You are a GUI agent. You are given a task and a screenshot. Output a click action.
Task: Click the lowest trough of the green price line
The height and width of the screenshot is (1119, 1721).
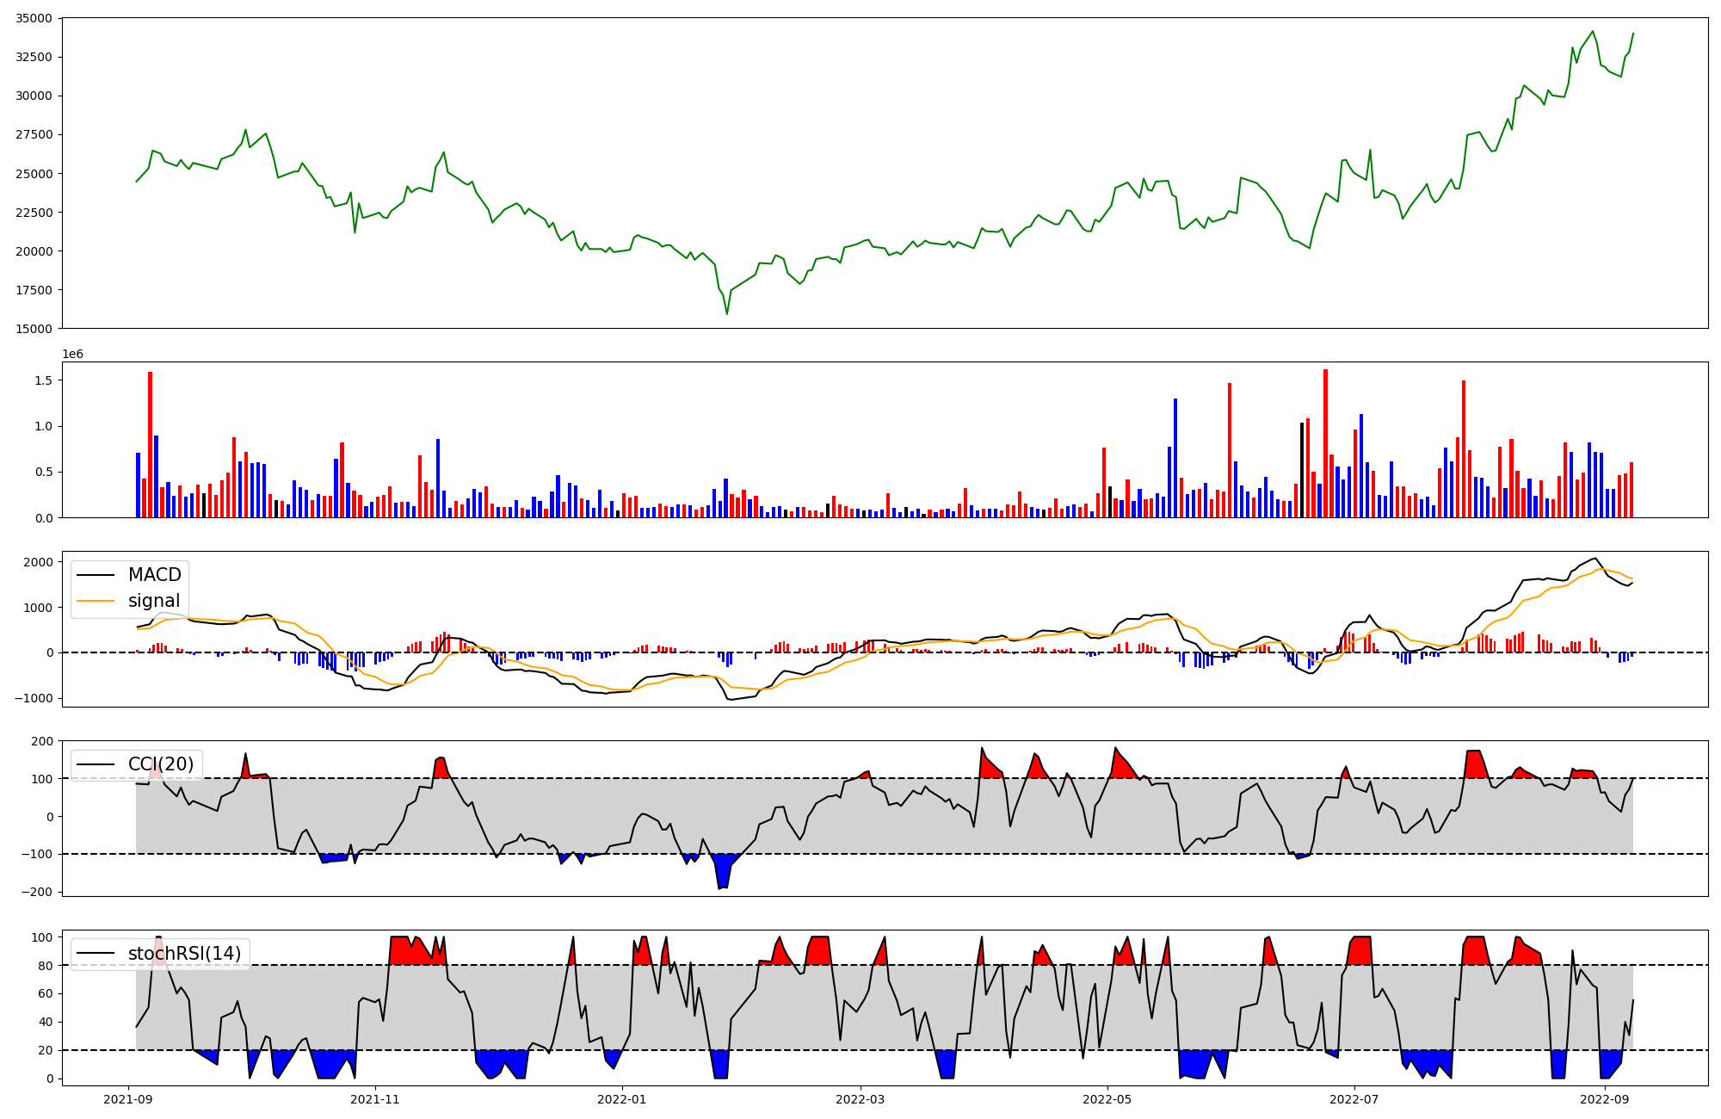(727, 313)
